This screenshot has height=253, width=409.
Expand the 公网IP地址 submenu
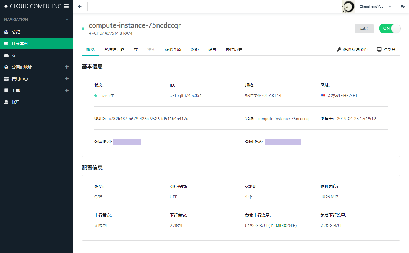coord(67,67)
